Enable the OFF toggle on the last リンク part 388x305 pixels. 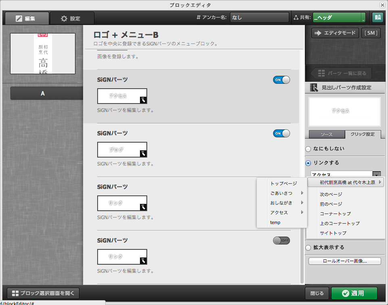281,240
